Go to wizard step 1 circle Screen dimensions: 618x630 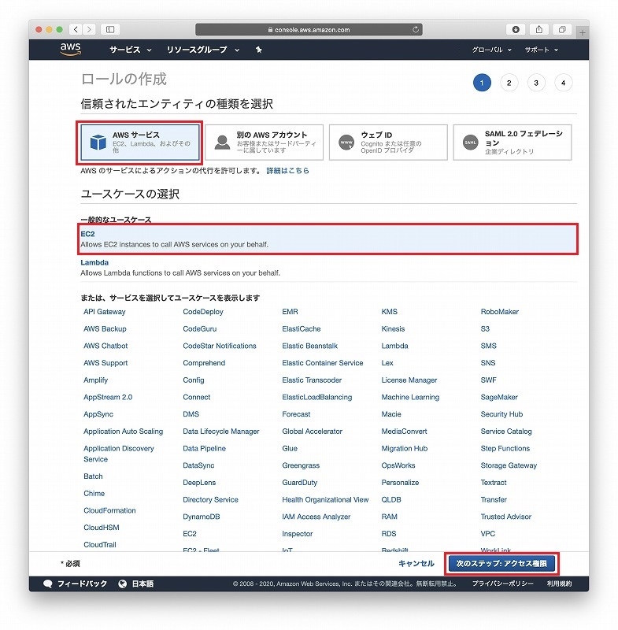point(482,83)
